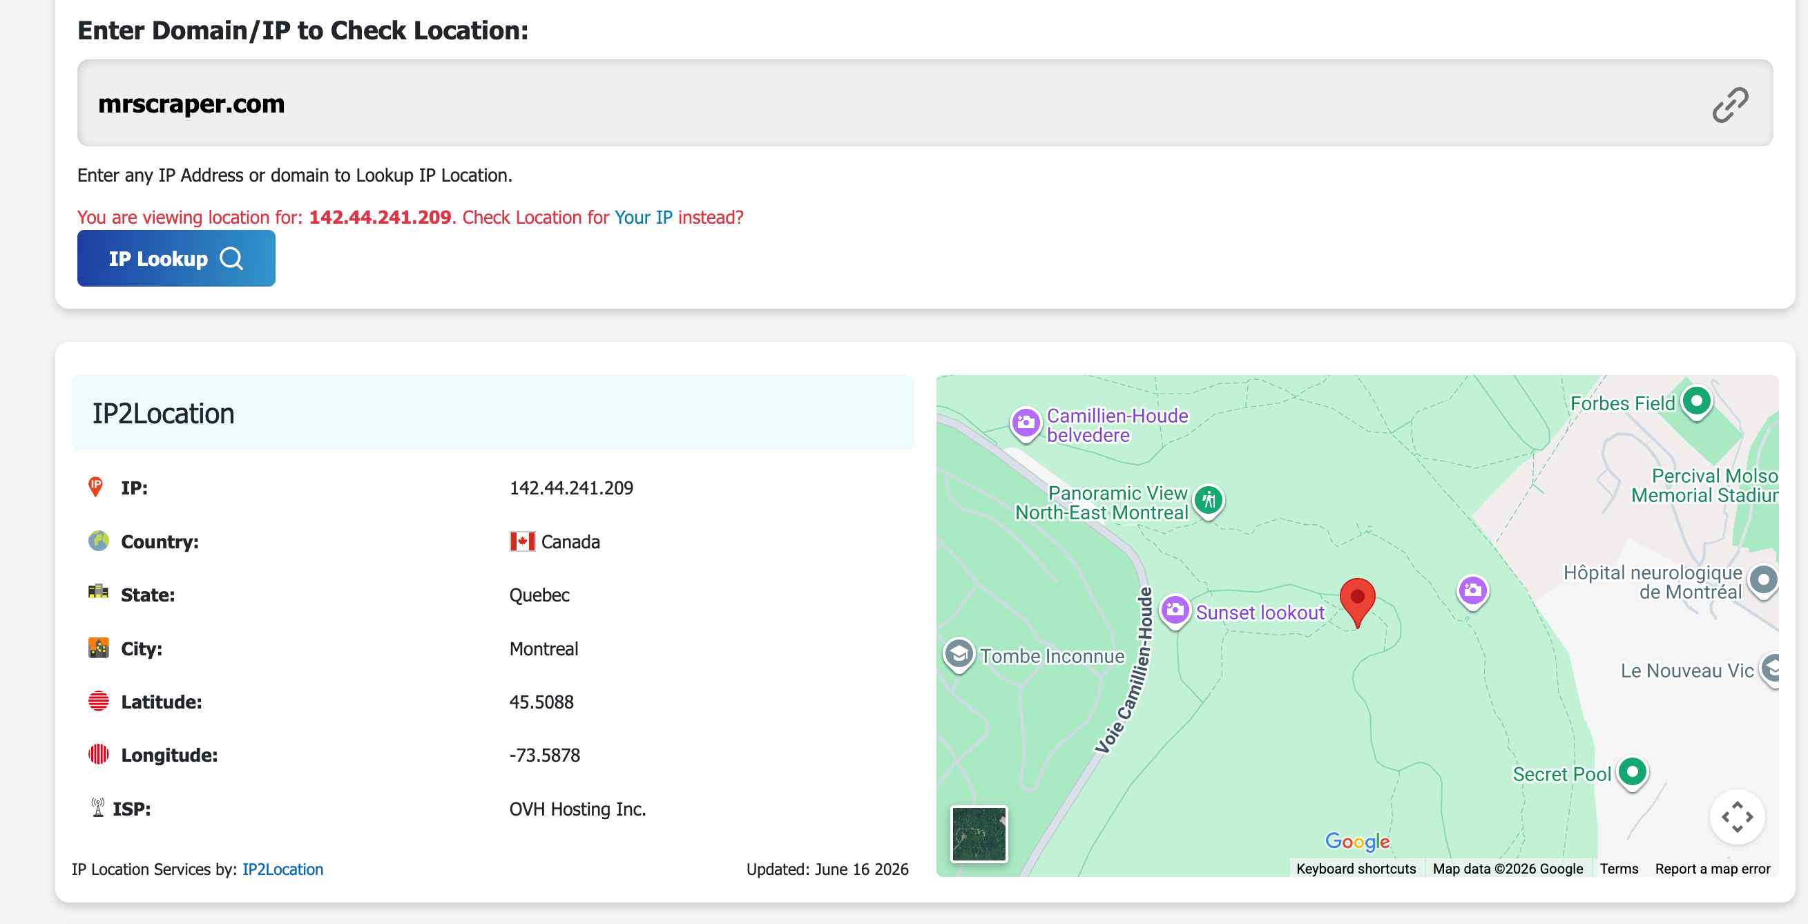Image resolution: width=1808 pixels, height=924 pixels.
Task: Click the Longitude value -73.5878
Action: 545,755
